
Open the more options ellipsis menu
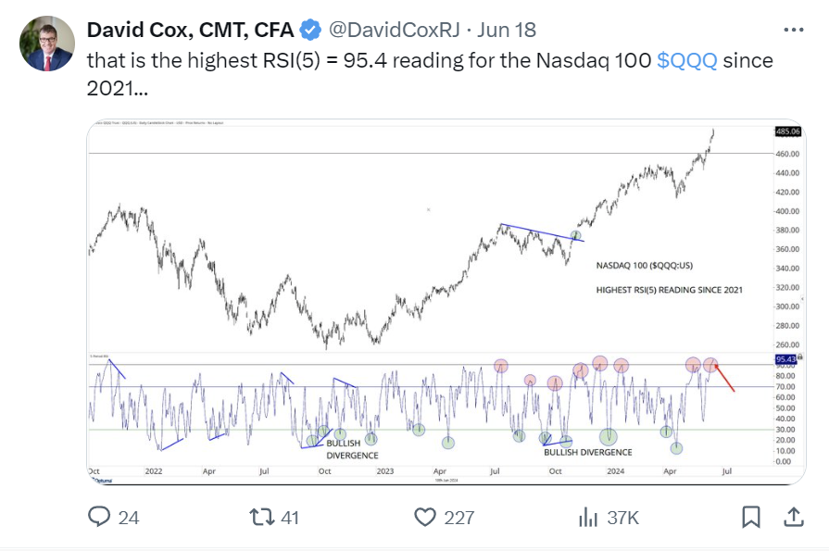click(x=792, y=30)
